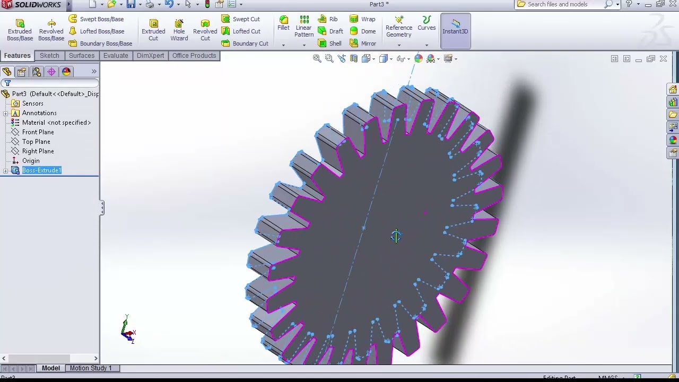Select the Draft feature
The image size is (679, 382).
(x=330, y=31)
